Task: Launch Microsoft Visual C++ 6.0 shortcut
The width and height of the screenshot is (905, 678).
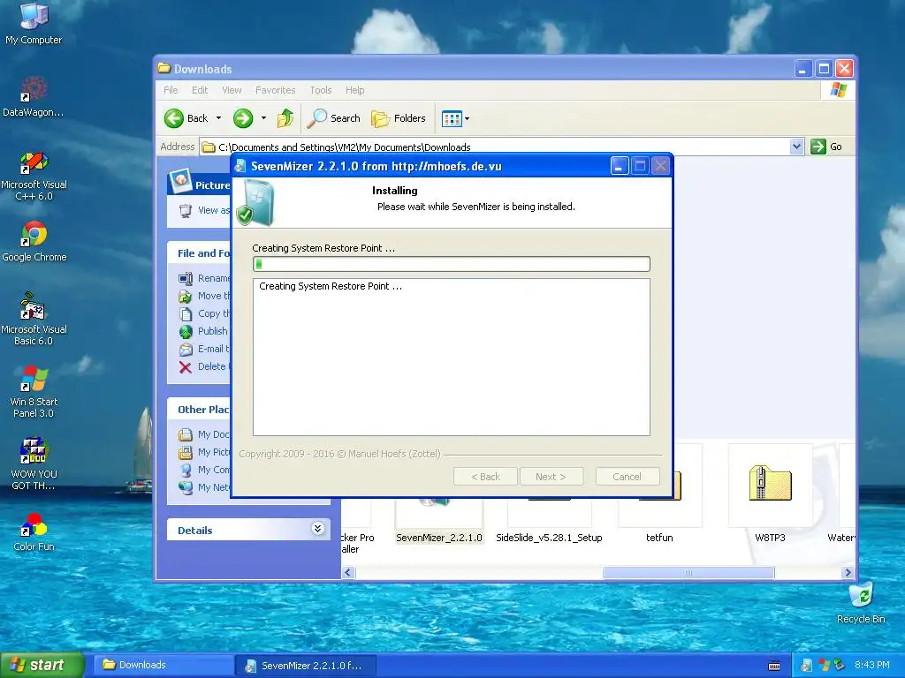Action: pos(34,176)
